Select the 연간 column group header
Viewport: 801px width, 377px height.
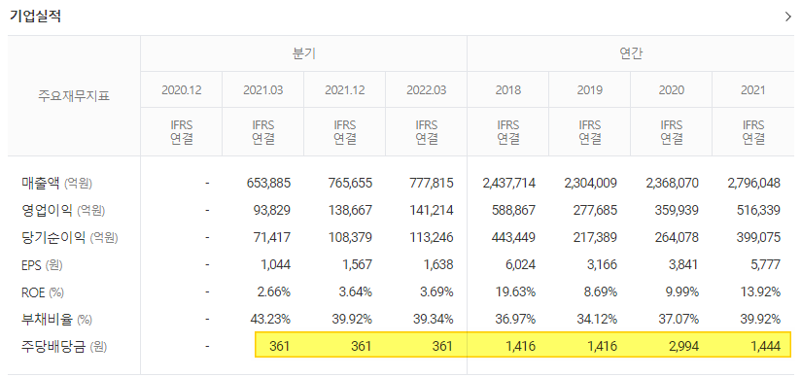coord(630,53)
